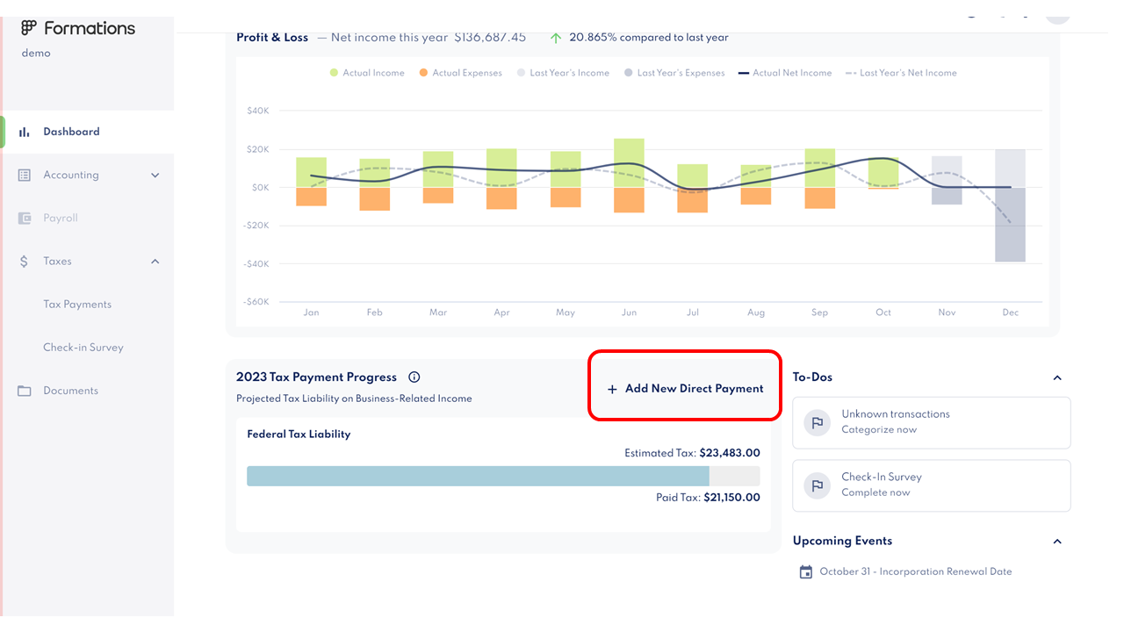This screenshot has height=632, width=1124.
Task: Toggle Last Year's Income legend swatch
Action: coord(521,73)
